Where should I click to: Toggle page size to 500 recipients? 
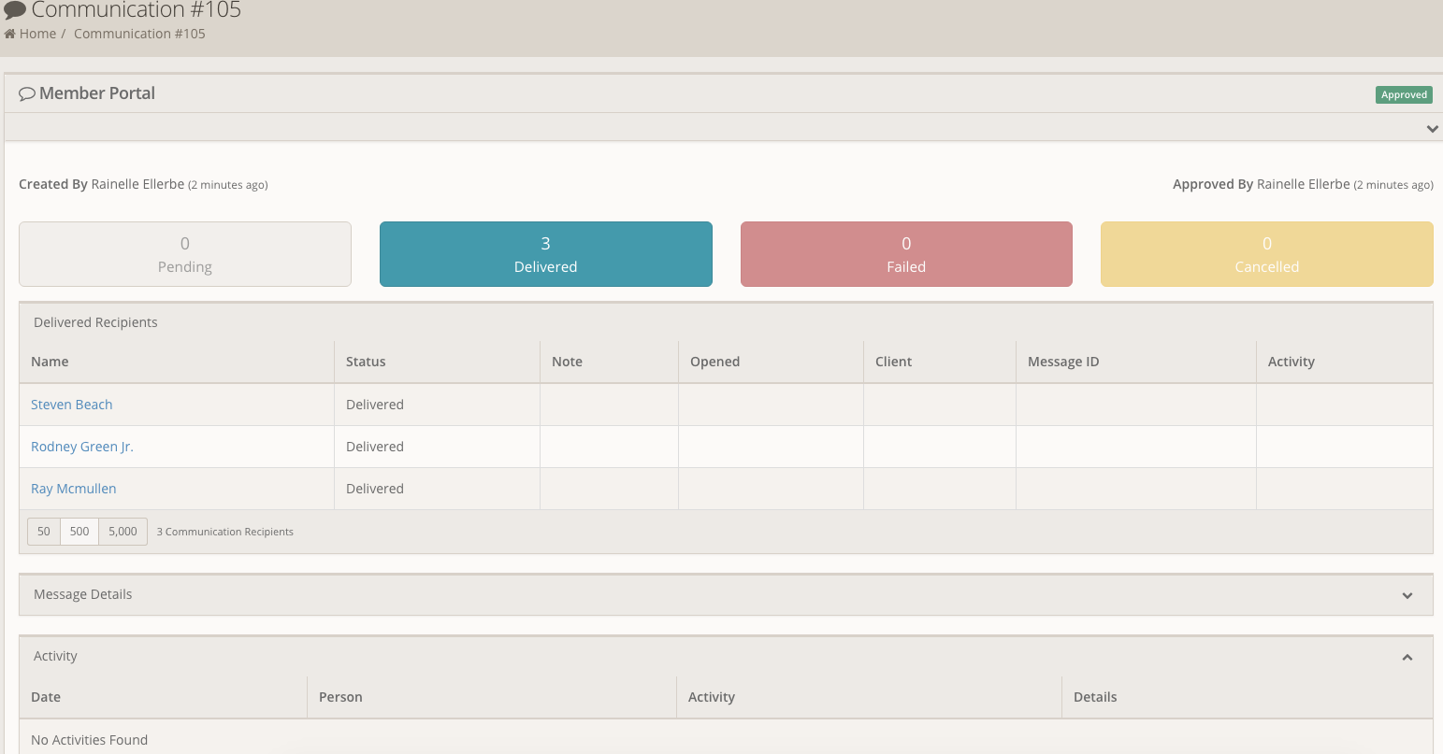[79, 531]
